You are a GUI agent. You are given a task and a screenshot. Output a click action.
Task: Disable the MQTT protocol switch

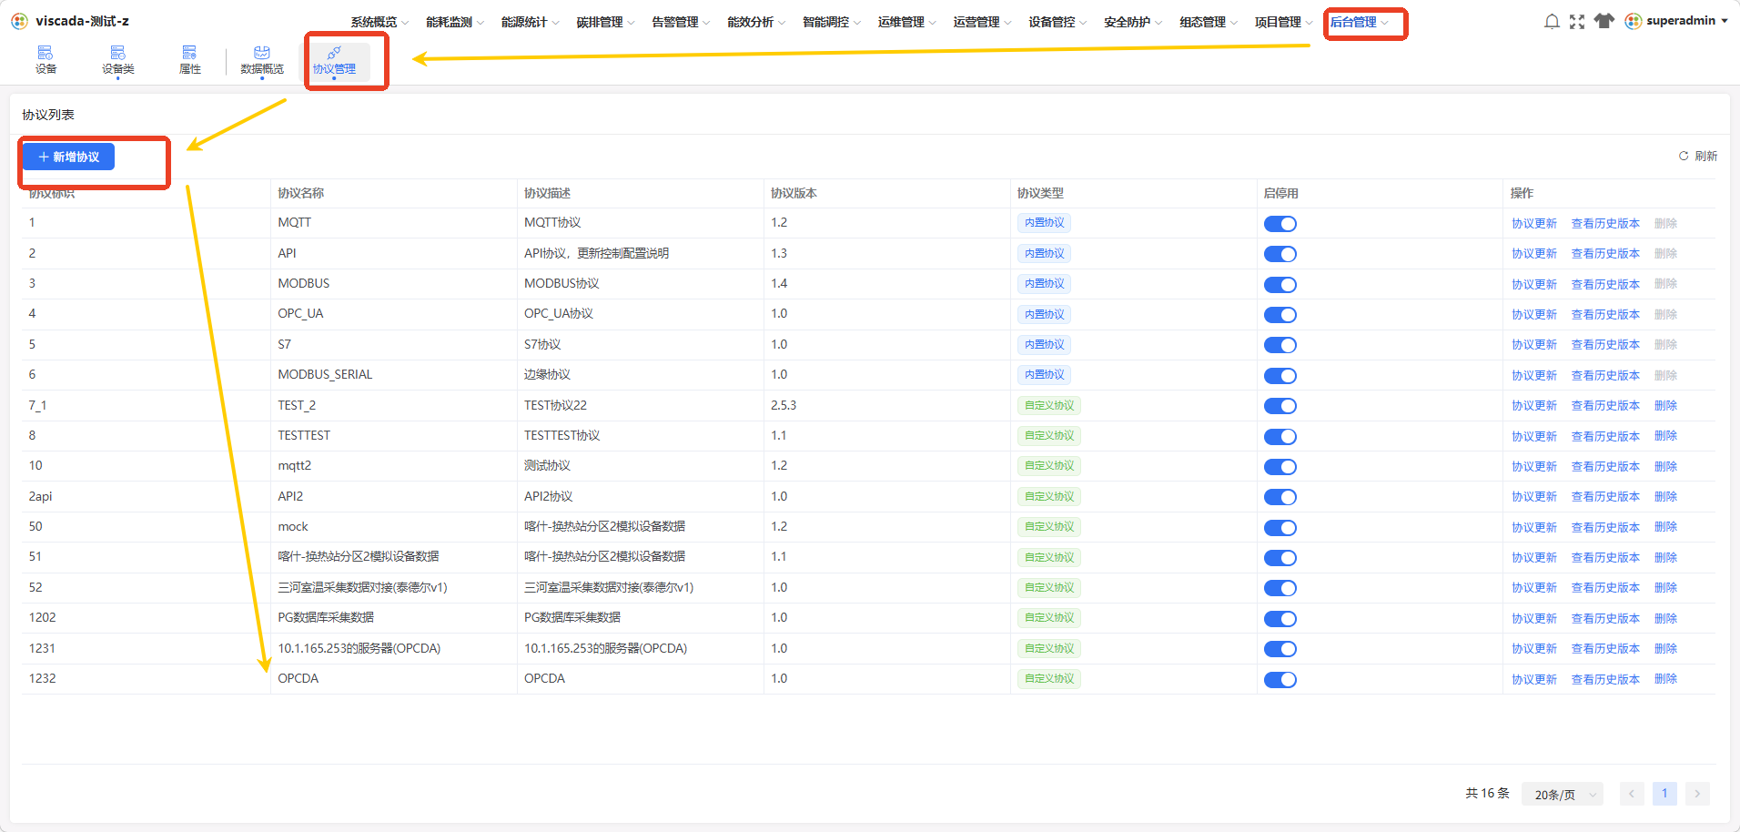point(1280,224)
